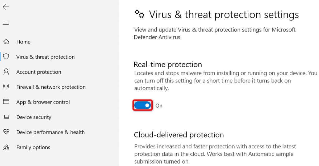This screenshot has height=166, width=319.
Task: Click the Cloud-delivered protection heading
Action: coord(179,135)
